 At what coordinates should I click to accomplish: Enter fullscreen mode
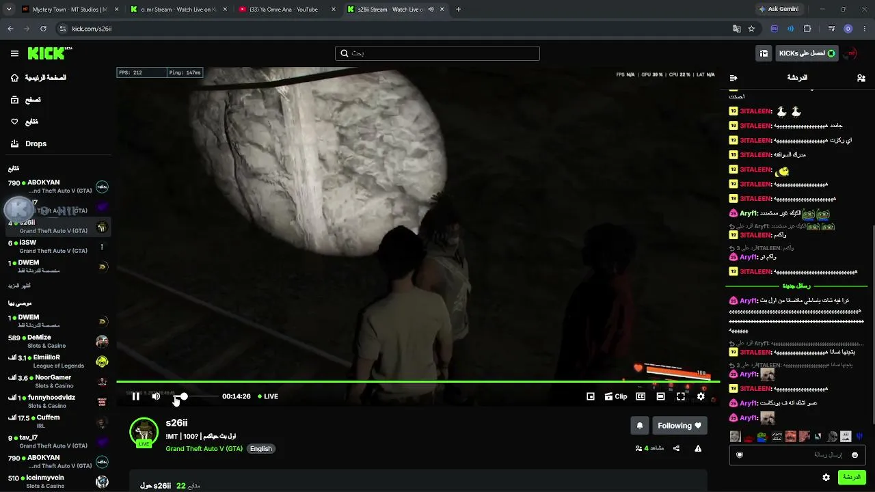[x=681, y=396]
